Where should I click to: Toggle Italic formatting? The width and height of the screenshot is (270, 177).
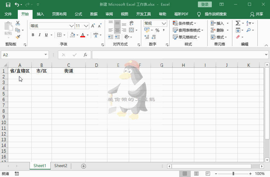click(x=40, y=35)
